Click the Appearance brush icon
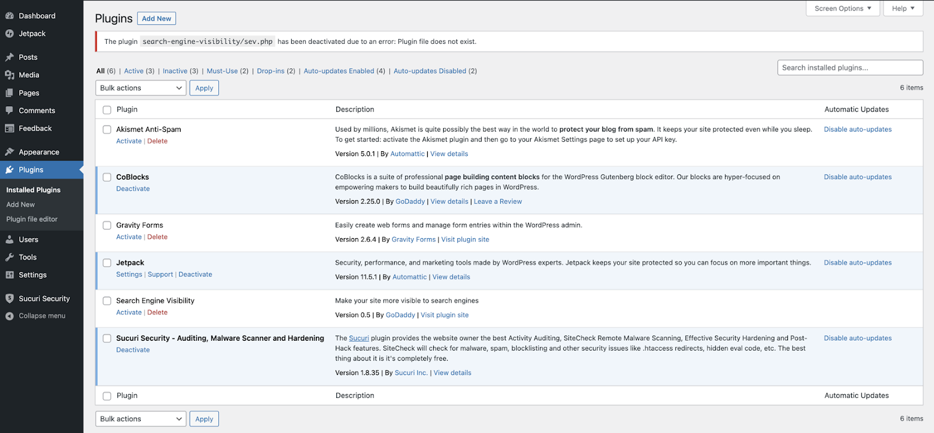The image size is (934, 433). pos(9,152)
